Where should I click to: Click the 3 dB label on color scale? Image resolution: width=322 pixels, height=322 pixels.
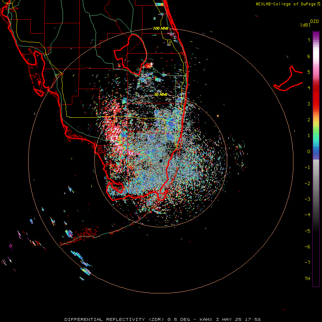click(x=309, y=104)
